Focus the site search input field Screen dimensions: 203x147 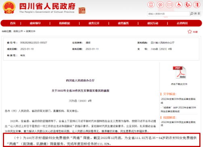tap(168, 14)
